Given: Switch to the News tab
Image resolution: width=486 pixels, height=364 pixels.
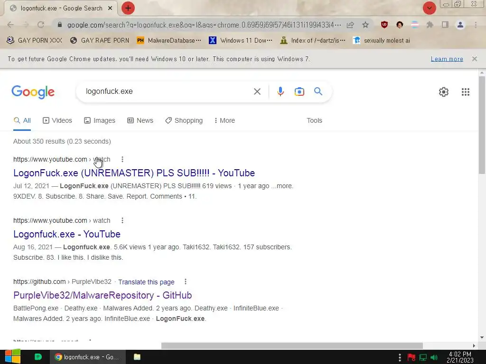Looking at the screenshot, I should click(140, 120).
